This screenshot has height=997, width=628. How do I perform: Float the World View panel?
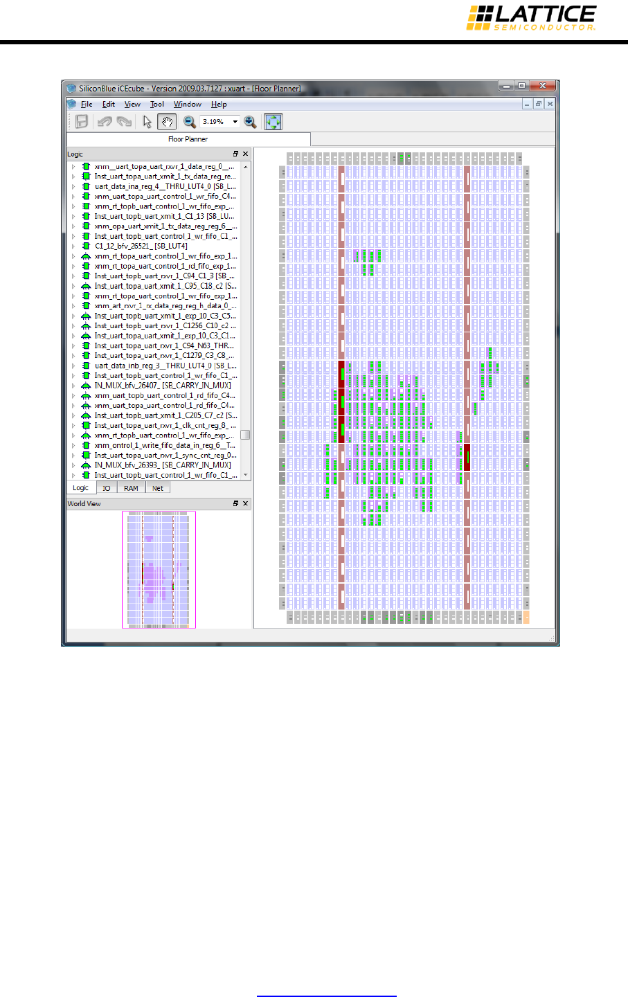(x=235, y=503)
